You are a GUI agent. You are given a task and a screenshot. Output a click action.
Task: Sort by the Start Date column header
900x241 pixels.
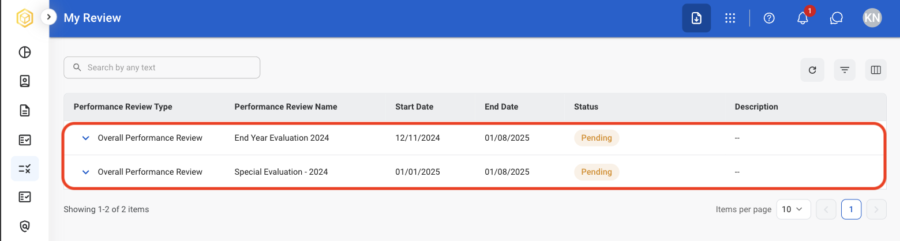[x=414, y=107]
